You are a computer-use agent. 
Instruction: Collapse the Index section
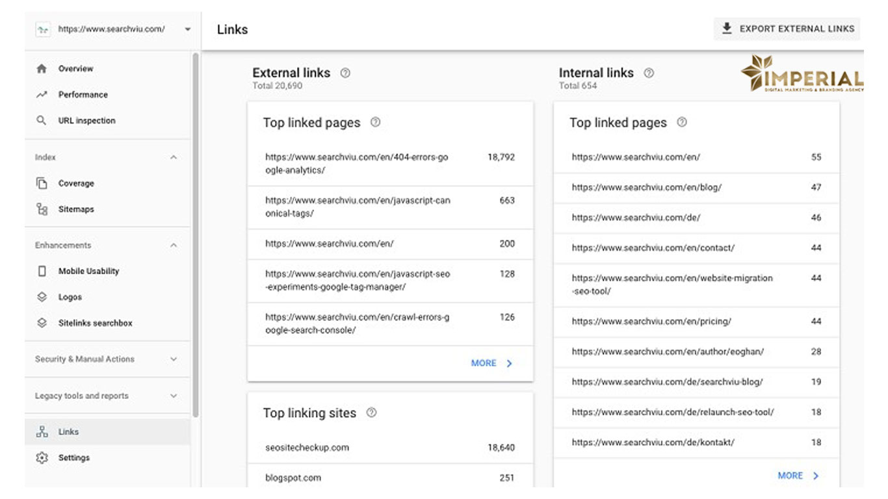[x=174, y=157]
